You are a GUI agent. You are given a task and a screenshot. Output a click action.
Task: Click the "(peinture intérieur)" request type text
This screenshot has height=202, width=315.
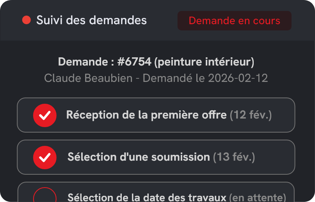click(x=204, y=62)
